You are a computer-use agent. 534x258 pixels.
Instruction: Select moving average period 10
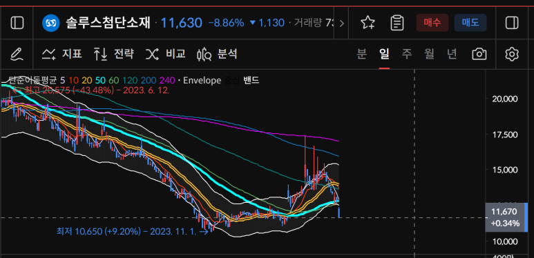click(x=73, y=81)
